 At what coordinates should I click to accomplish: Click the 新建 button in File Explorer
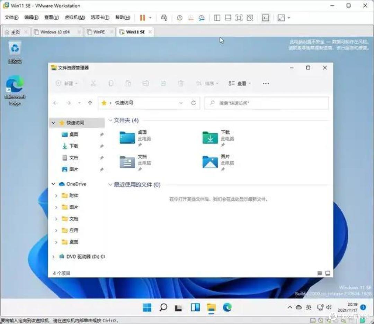click(x=67, y=83)
